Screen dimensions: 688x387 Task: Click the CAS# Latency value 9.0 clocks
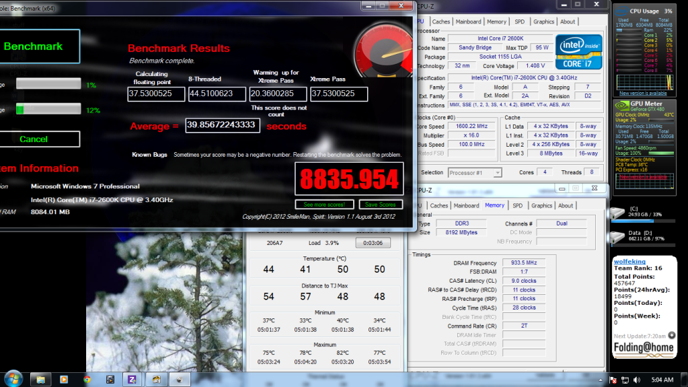click(x=523, y=281)
